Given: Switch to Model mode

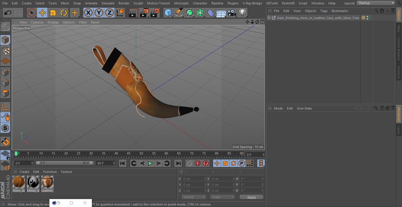Looking at the screenshot, I should 5,40.
